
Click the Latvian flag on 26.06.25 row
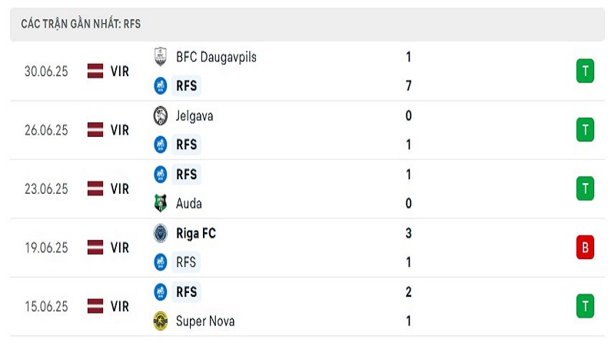(x=95, y=130)
